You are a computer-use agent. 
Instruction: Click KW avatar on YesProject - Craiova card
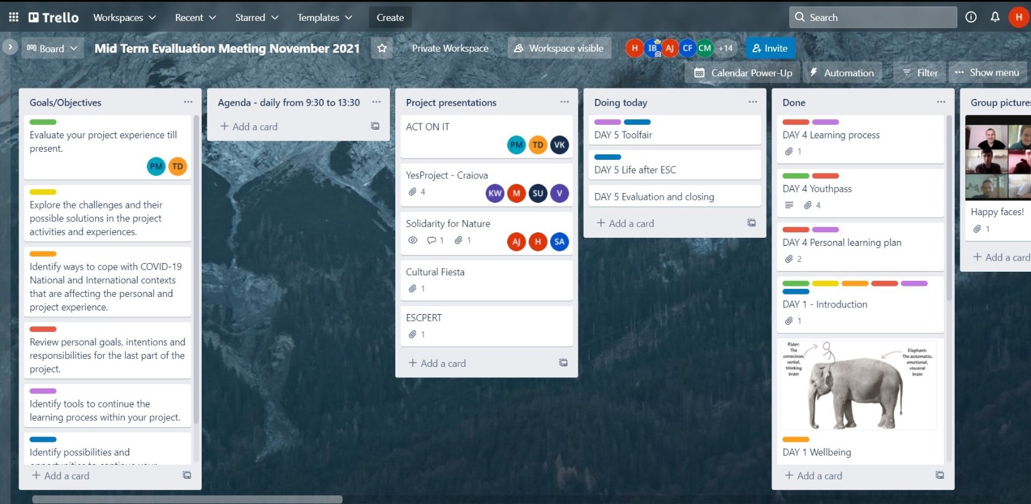(495, 193)
